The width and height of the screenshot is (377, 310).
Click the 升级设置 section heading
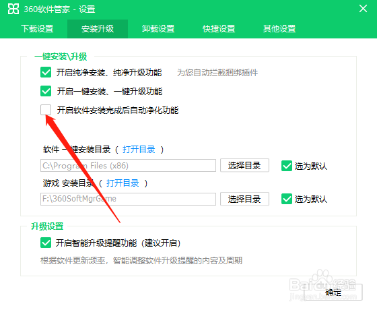(x=47, y=226)
